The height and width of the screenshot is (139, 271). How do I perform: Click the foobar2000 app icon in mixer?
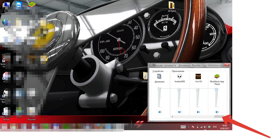(x=180, y=76)
